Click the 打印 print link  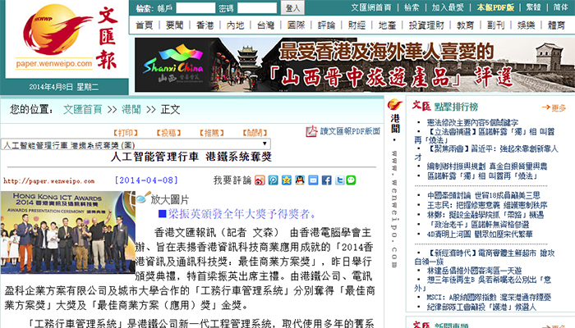click(126, 132)
